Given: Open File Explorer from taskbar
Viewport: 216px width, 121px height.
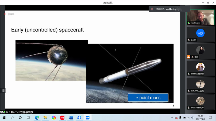Looking at the screenshot, I should (x=45, y=118).
